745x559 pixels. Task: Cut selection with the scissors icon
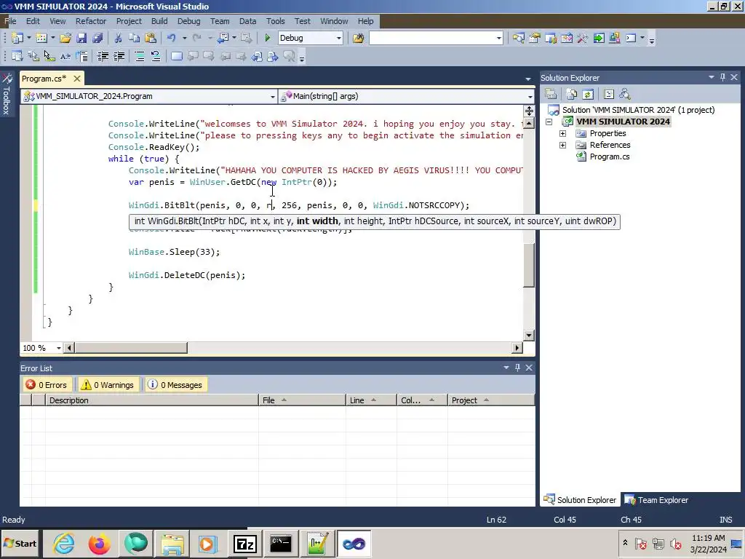click(x=119, y=38)
